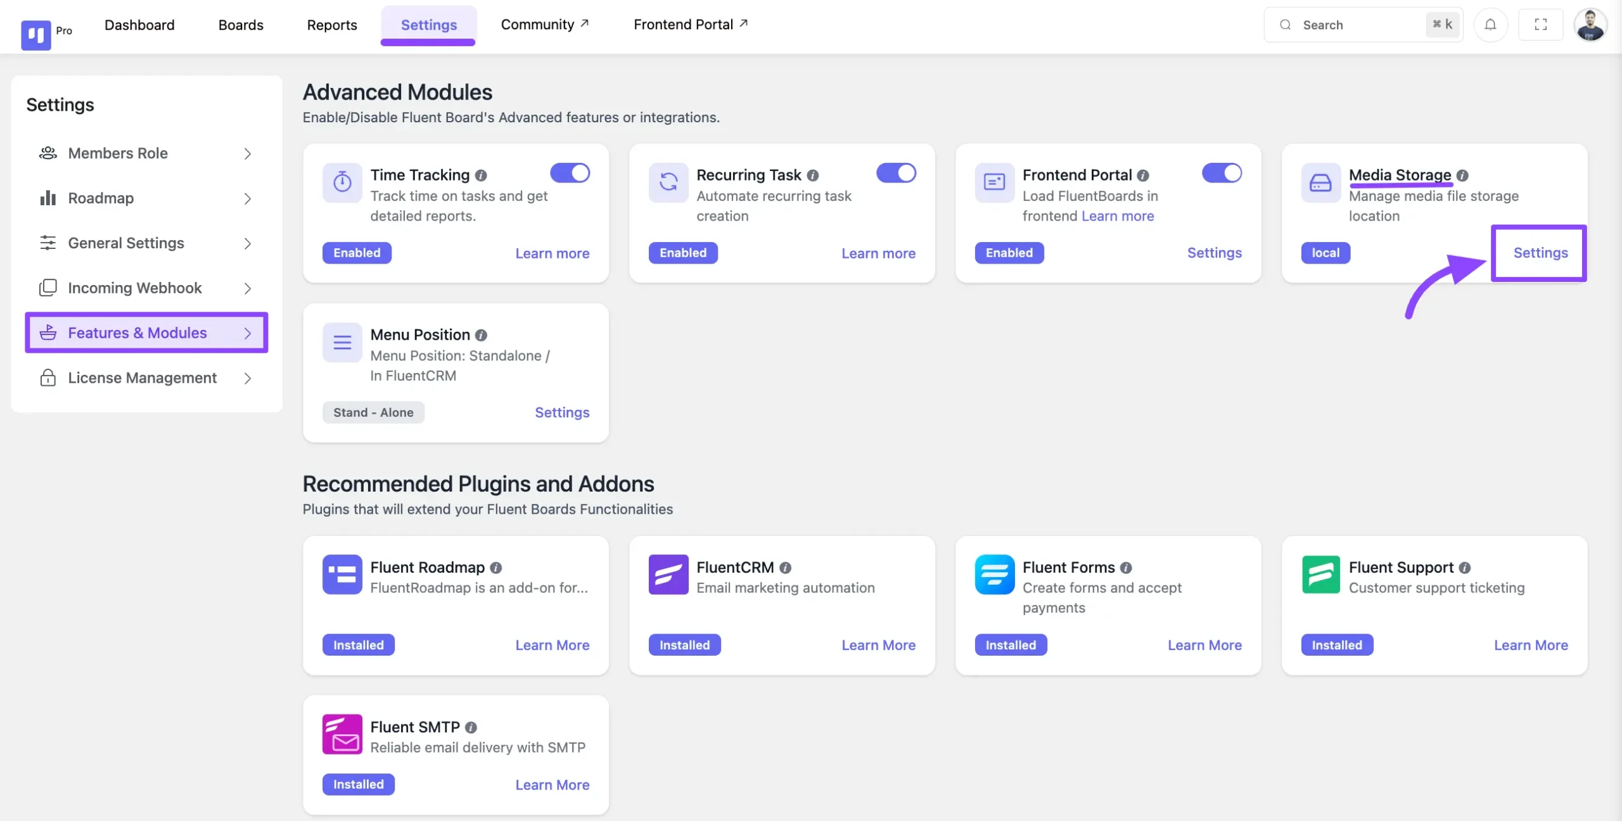
Task: Expand License Management chevron
Action: coord(248,378)
